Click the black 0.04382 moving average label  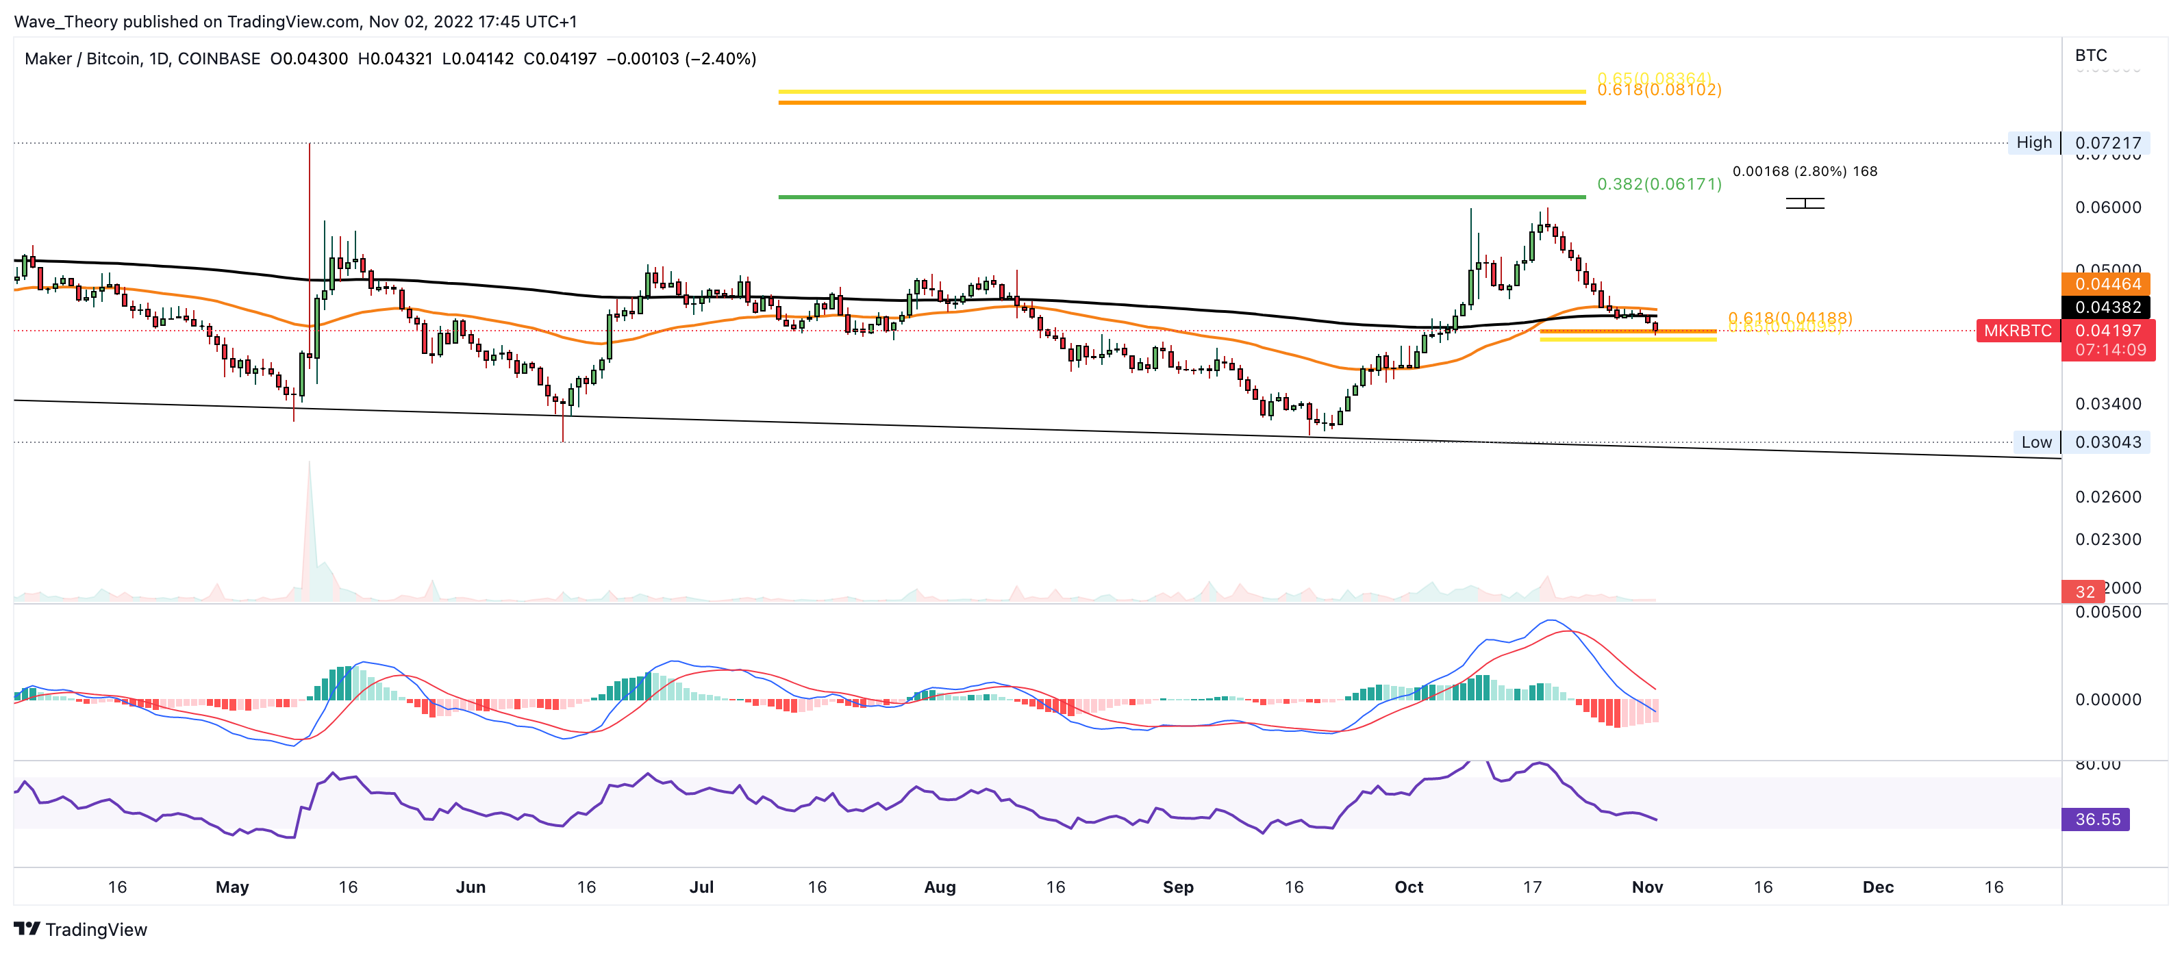(x=2106, y=307)
